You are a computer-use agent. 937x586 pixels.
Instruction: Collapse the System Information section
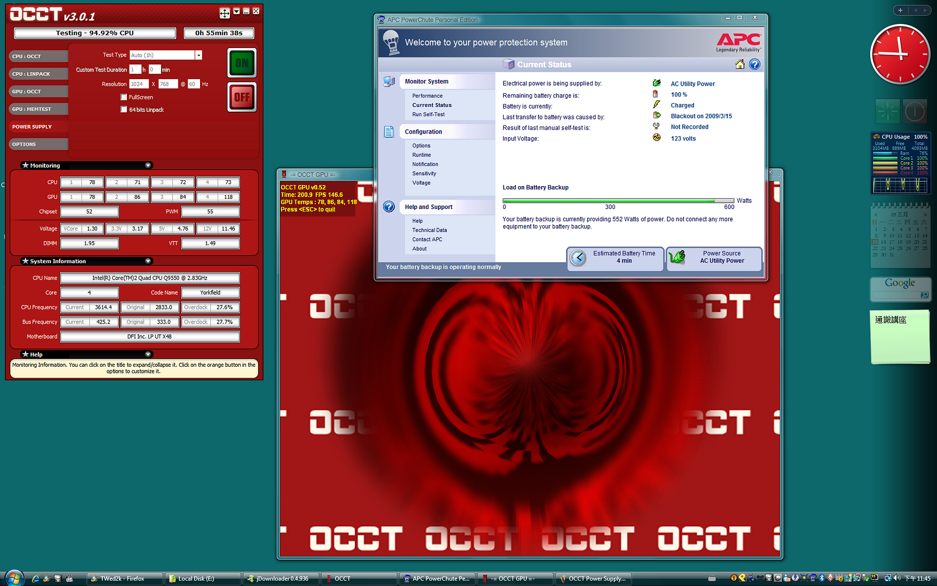click(148, 262)
